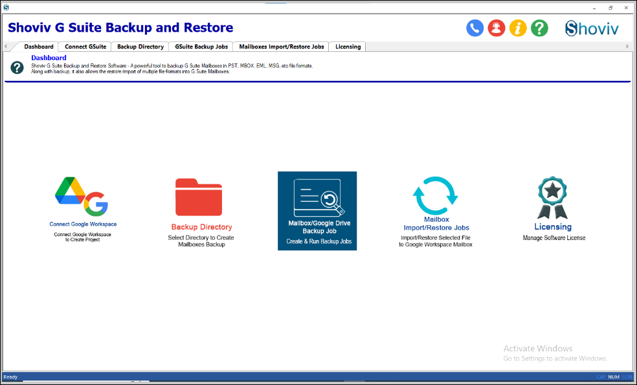The height and width of the screenshot is (385, 637).
Task: Click the Shoviv logo in the header
Action: pos(592,28)
